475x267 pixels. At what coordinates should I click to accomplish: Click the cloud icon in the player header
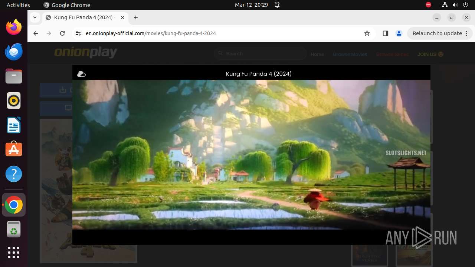pos(81,74)
